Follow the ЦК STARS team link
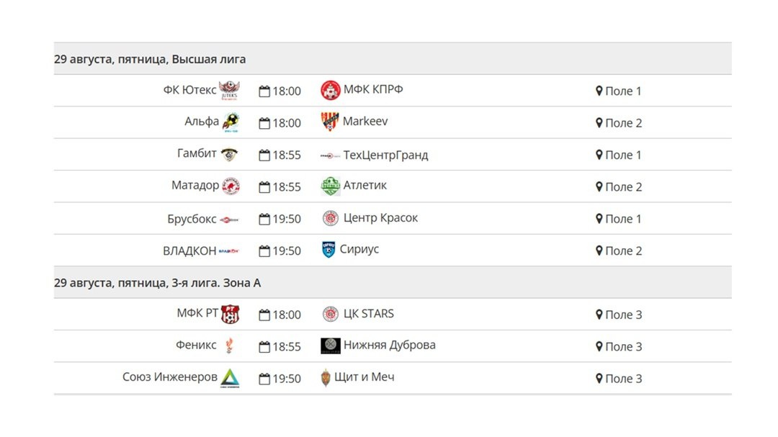Screen dimensions: 778x437 click(369, 313)
